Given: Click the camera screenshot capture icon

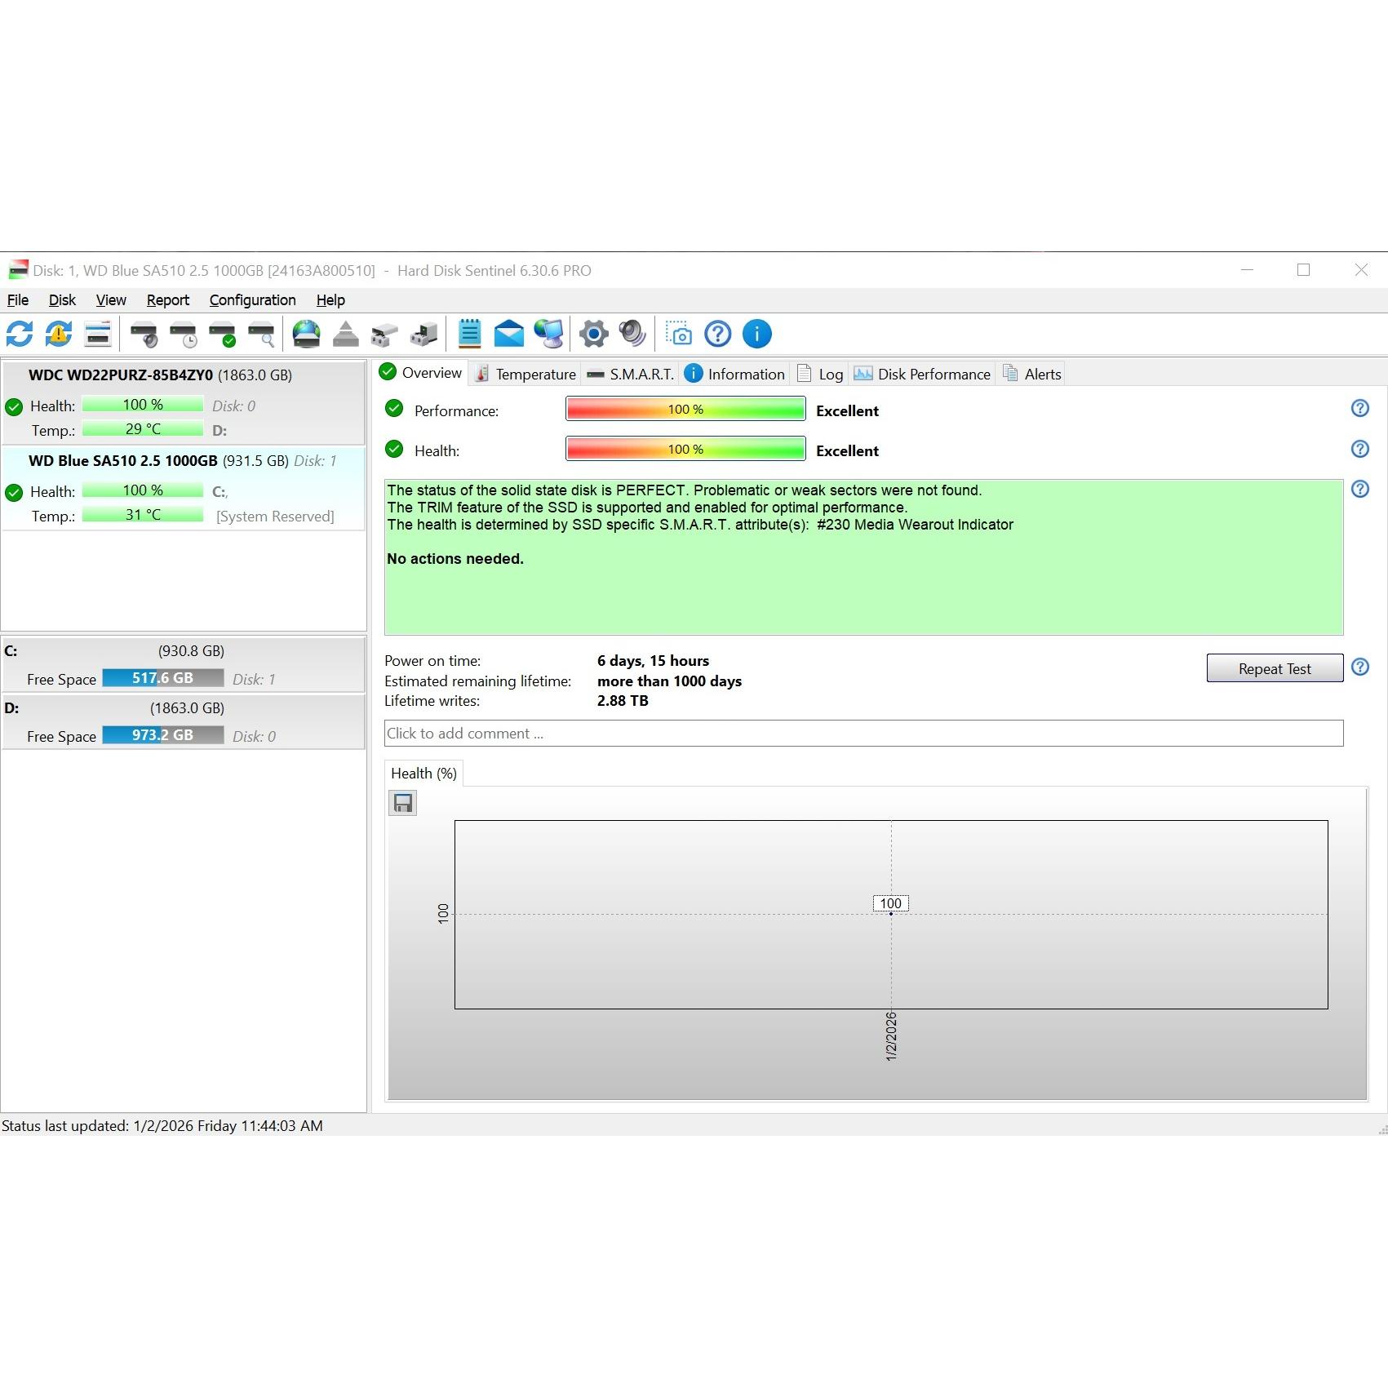Looking at the screenshot, I should (678, 334).
